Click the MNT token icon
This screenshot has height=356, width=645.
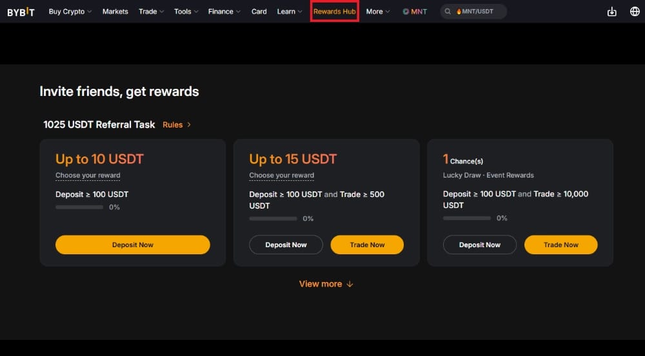(406, 12)
